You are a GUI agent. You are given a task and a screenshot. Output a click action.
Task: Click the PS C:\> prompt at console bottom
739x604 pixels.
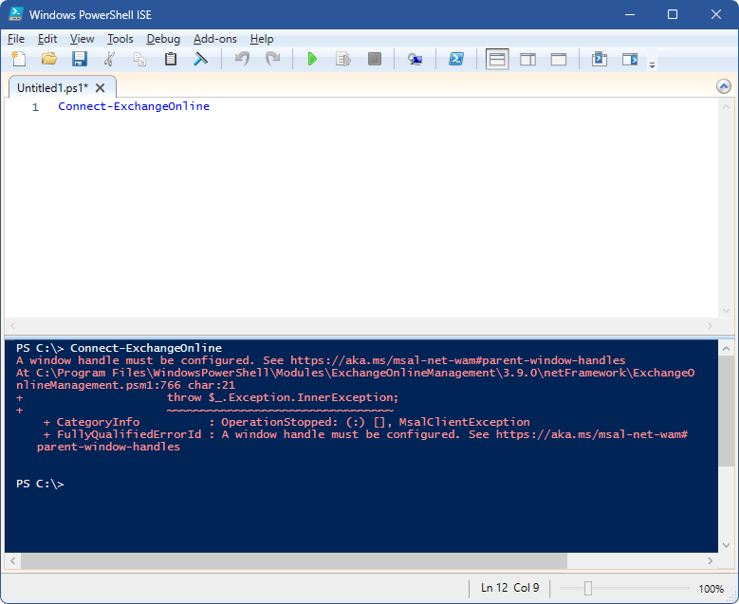(40, 484)
